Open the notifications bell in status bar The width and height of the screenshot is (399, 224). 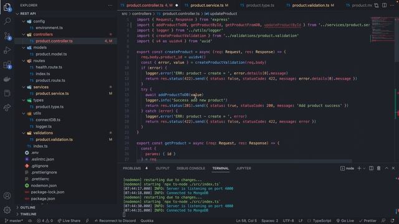[x=392, y=221]
